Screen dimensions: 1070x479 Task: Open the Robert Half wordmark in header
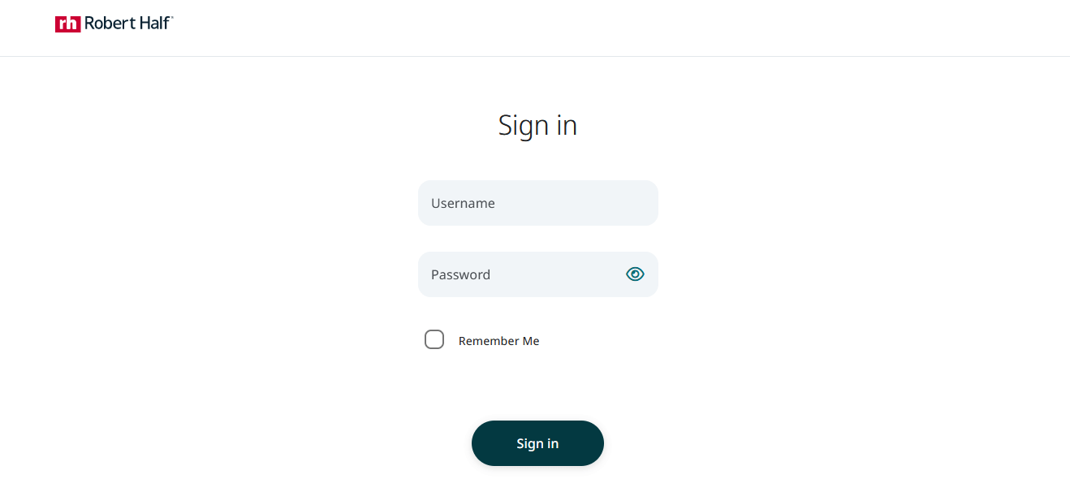[x=128, y=23]
